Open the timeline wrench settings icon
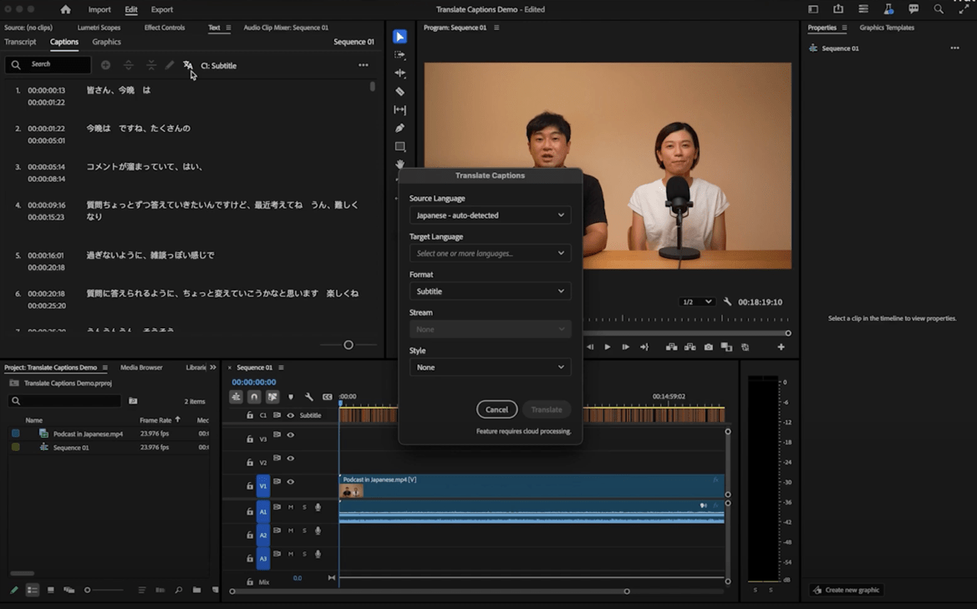The height and width of the screenshot is (609, 977). pyautogui.click(x=308, y=397)
